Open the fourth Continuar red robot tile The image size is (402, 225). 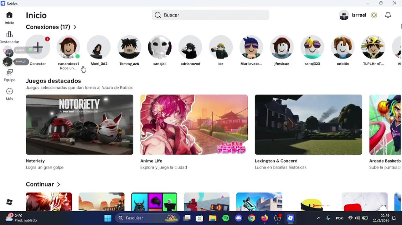pos(207,202)
